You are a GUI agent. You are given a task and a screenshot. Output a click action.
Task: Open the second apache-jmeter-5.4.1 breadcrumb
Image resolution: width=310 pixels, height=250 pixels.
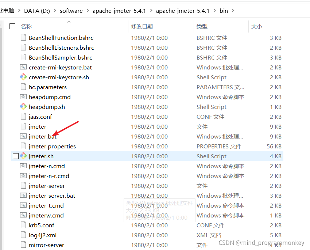point(183,11)
